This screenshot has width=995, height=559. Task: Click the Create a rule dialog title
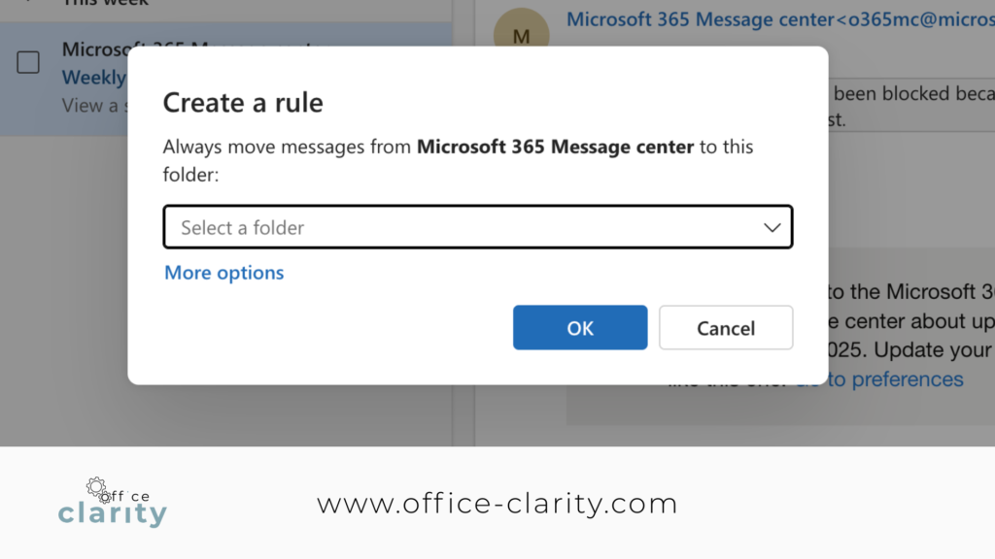point(244,103)
